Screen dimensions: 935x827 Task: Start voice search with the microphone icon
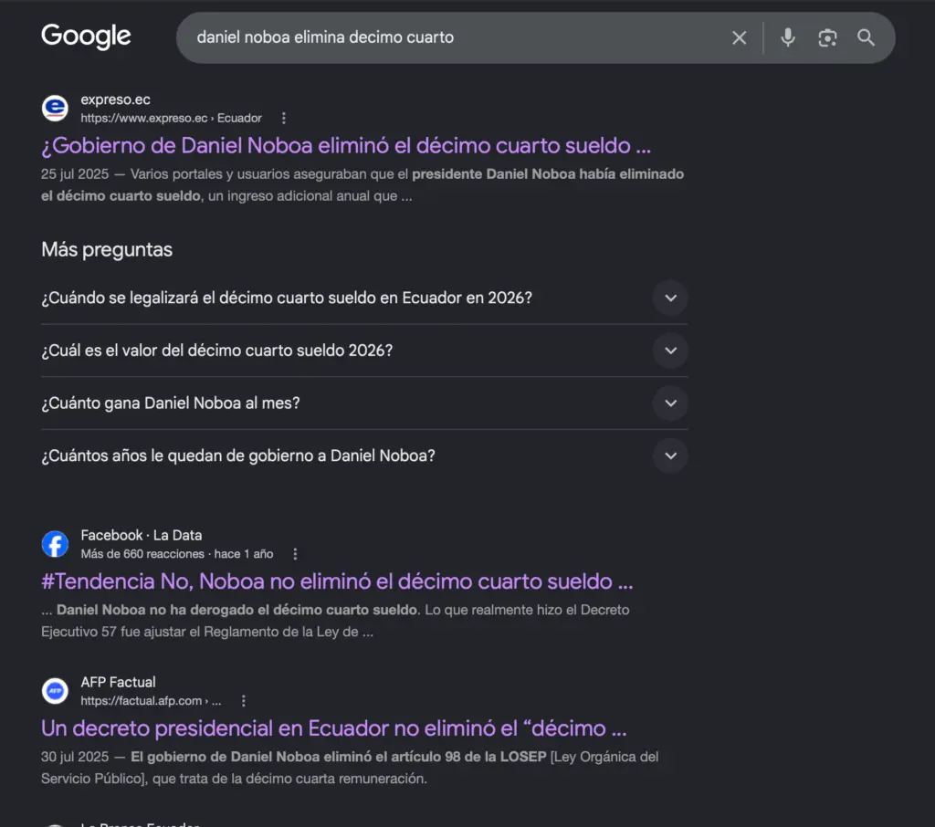788,37
